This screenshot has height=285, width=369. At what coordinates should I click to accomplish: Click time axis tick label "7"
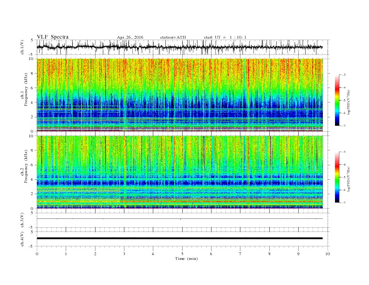pos(240,254)
